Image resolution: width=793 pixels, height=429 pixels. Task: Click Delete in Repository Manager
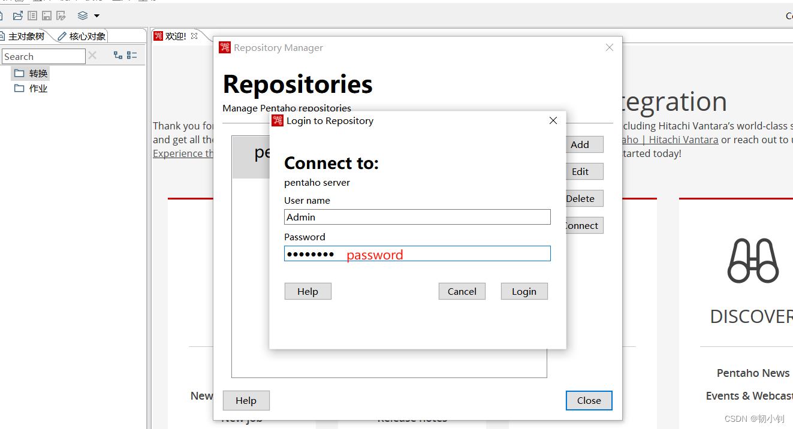click(x=584, y=198)
